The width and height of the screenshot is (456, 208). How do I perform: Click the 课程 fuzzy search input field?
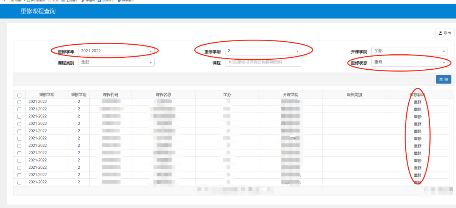263,62
